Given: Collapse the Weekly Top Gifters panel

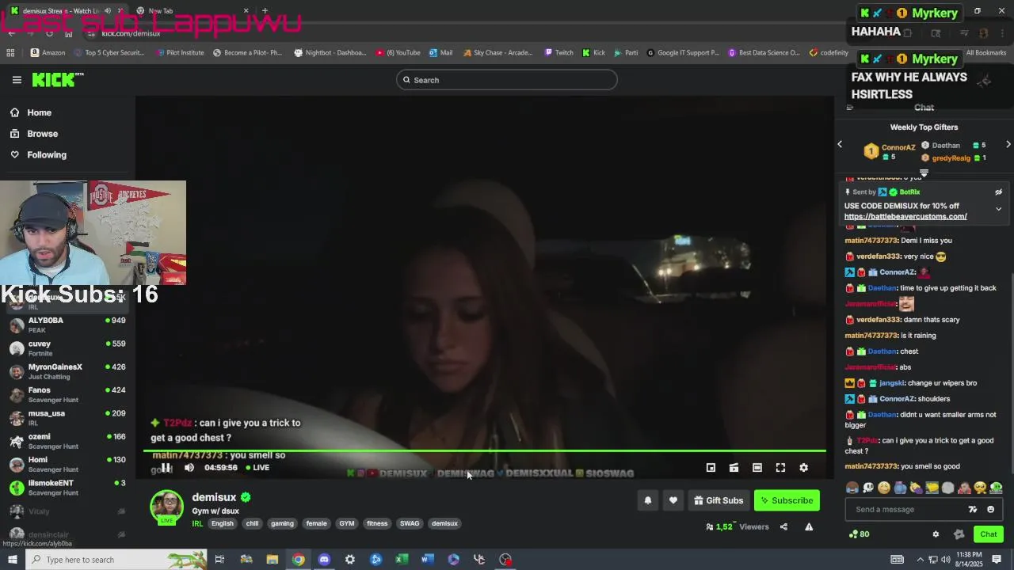Looking at the screenshot, I should (924, 173).
